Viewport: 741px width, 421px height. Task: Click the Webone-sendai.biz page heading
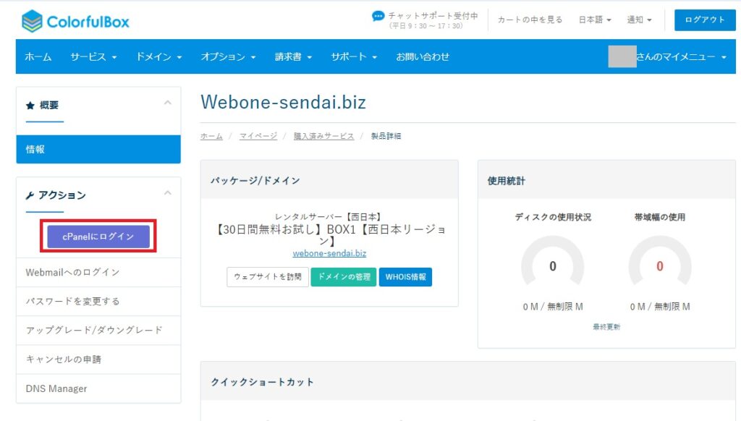click(283, 102)
